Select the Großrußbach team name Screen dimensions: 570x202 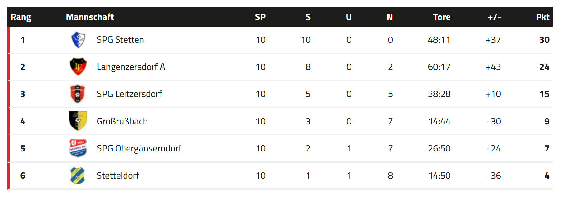coord(122,121)
